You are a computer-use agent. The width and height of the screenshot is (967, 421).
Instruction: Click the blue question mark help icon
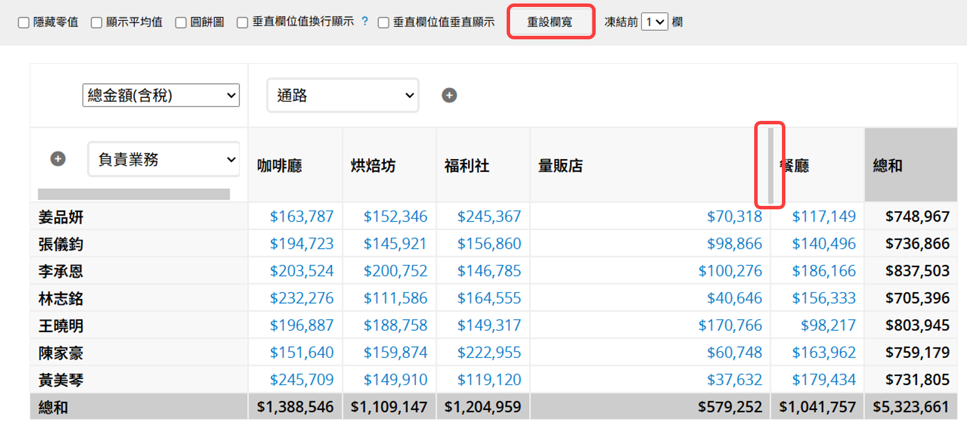[x=365, y=21]
